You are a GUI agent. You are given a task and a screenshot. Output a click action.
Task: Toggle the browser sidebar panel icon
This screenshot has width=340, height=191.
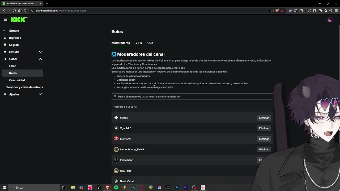tap(315, 11)
